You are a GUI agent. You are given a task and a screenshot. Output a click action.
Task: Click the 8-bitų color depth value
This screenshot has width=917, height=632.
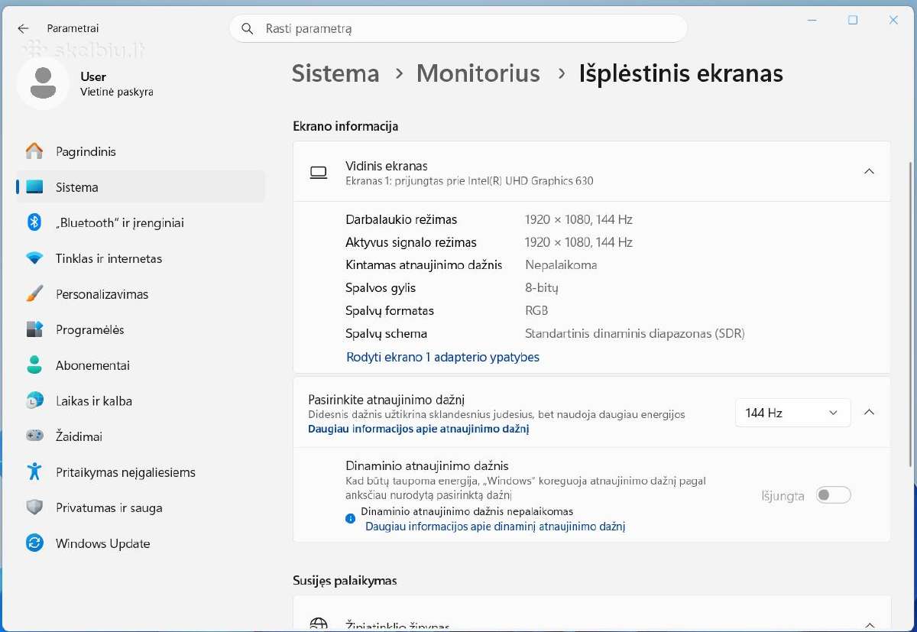542,288
